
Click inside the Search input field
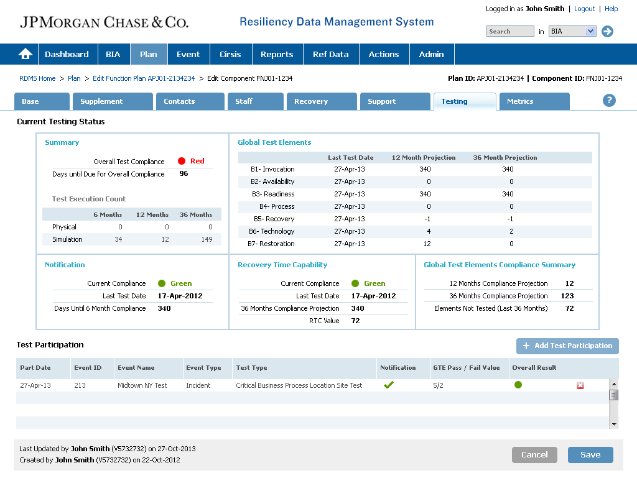pyautogui.click(x=509, y=31)
